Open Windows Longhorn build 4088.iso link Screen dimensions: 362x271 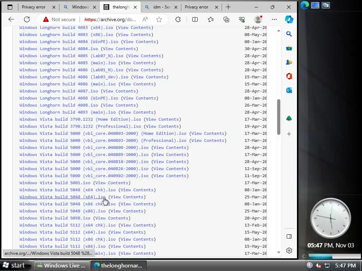(x=59, y=105)
